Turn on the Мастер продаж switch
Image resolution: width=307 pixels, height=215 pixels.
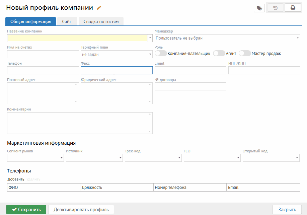pos(245,53)
